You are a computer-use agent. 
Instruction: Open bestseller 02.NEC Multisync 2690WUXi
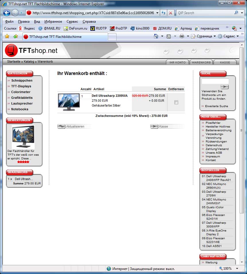[216, 186]
